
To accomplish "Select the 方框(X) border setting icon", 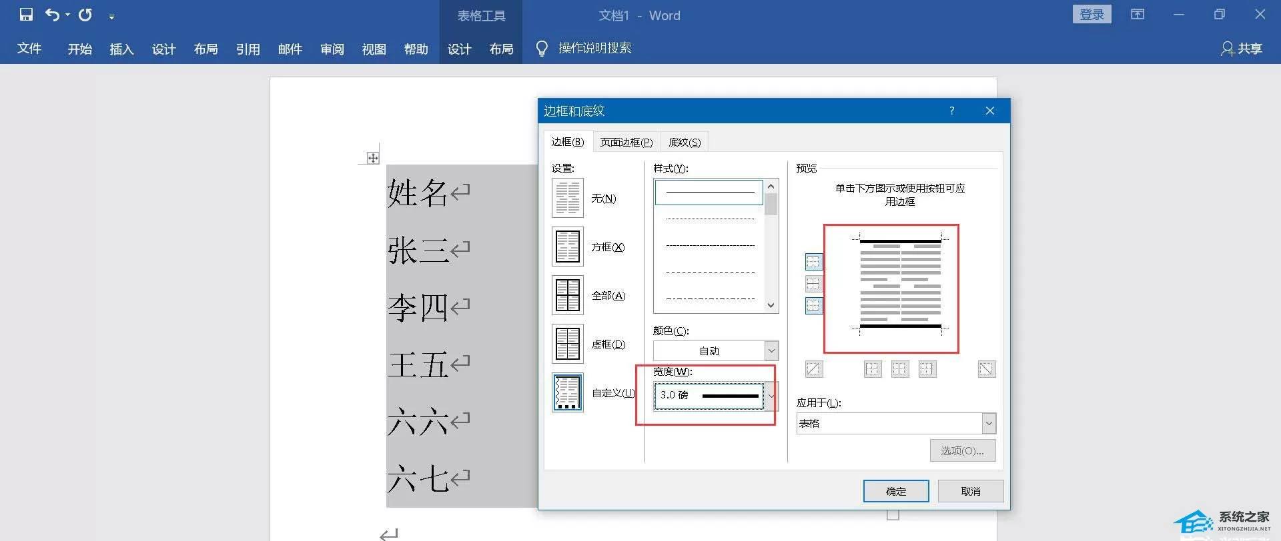I will coord(568,247).
